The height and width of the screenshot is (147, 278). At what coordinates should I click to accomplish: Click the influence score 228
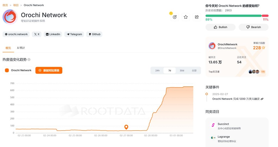[x=257, y=48]
